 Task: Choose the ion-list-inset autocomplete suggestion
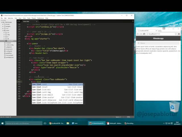pos(57,87)
